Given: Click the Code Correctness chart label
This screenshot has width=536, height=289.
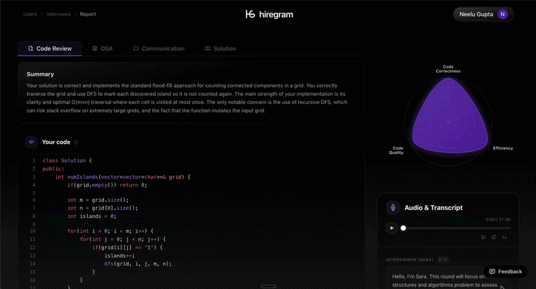Looking at the screenshot, I should [448, 69].
